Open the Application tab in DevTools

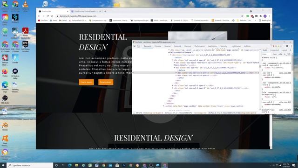click(x=212, y=46)
